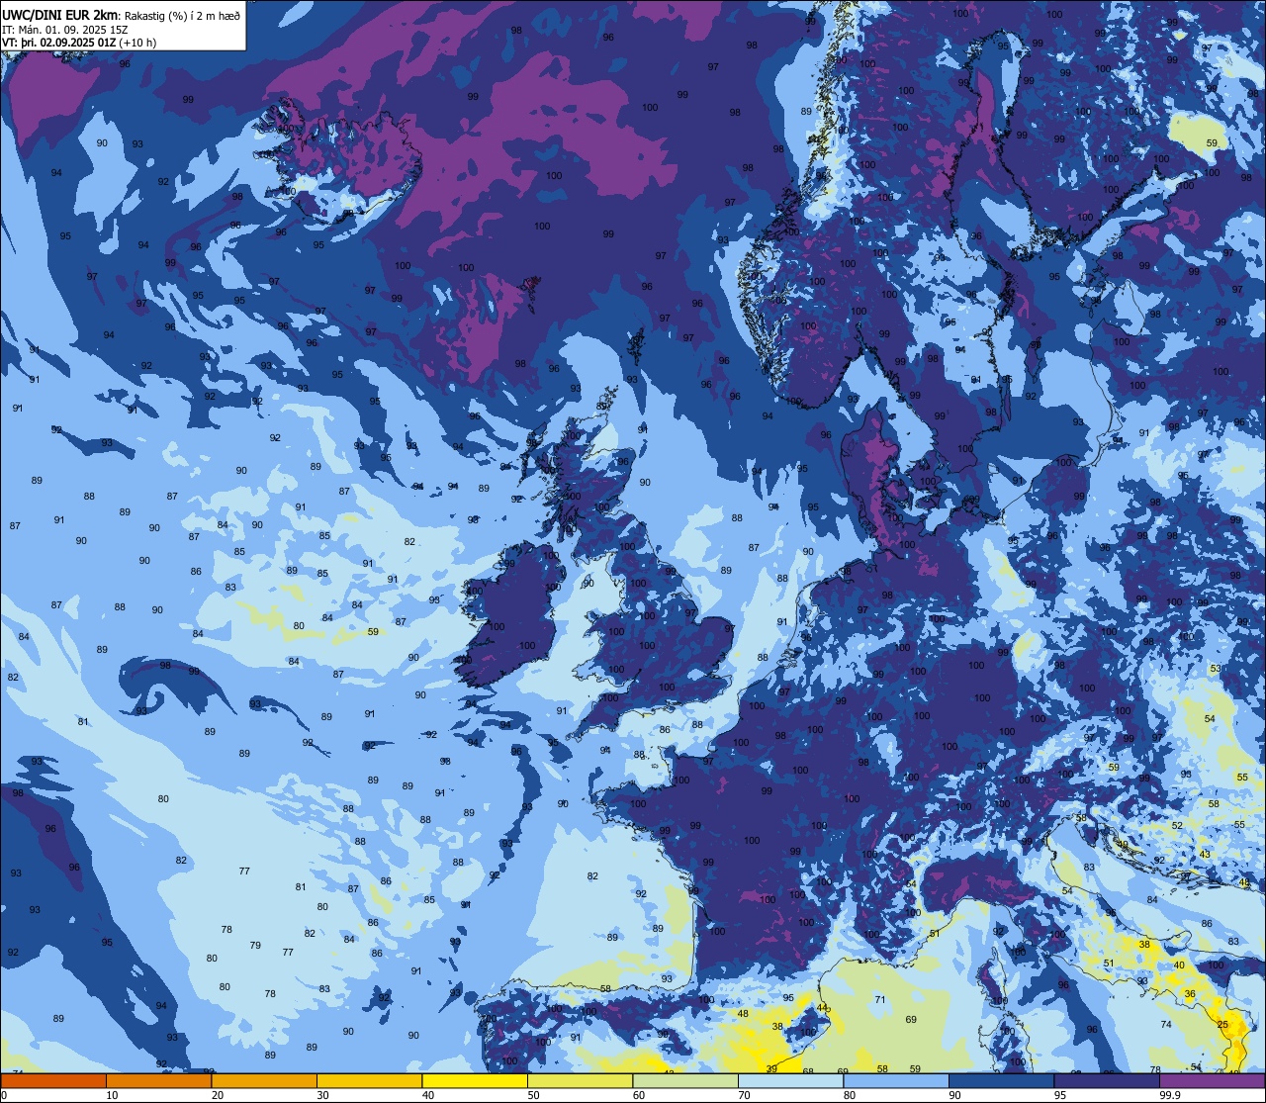Image resolution: width=1266 pixels, height=1103 pixels.
Task: Pick the bright yellow 40–50 legend swatch
Action: coord(475,1080)
